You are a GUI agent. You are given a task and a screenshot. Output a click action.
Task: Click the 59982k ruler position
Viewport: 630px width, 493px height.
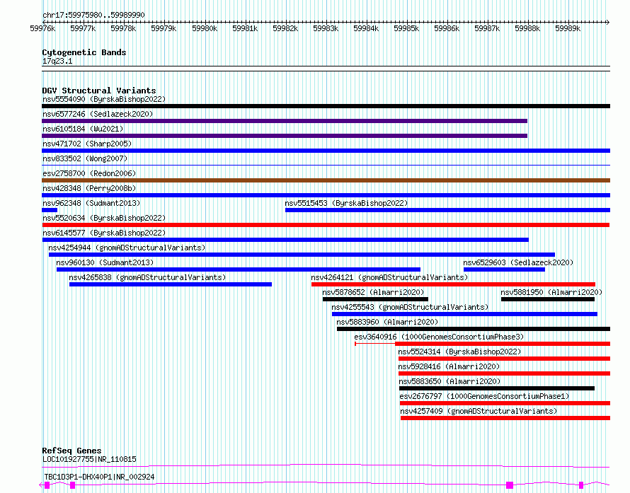point(285,28)
